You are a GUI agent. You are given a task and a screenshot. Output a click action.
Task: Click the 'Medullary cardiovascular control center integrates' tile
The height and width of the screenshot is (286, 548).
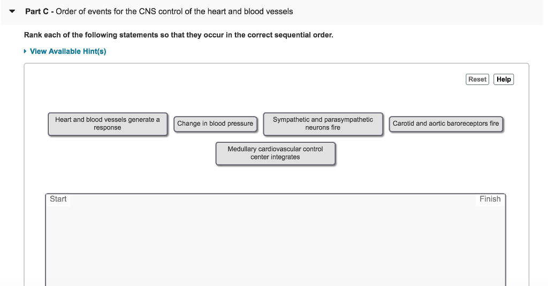tap(275, 153)
